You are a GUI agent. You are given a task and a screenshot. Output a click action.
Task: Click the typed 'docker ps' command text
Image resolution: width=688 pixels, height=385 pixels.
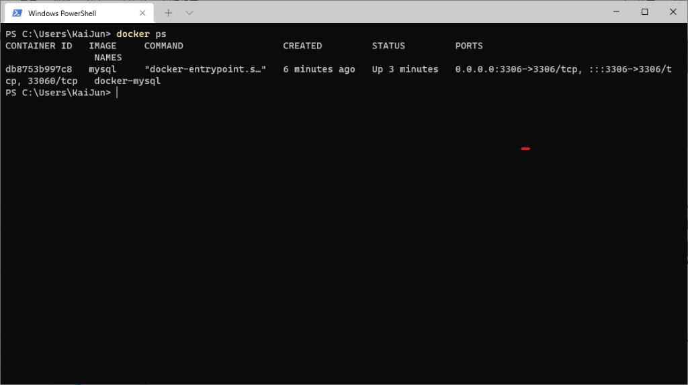point(141,34)
